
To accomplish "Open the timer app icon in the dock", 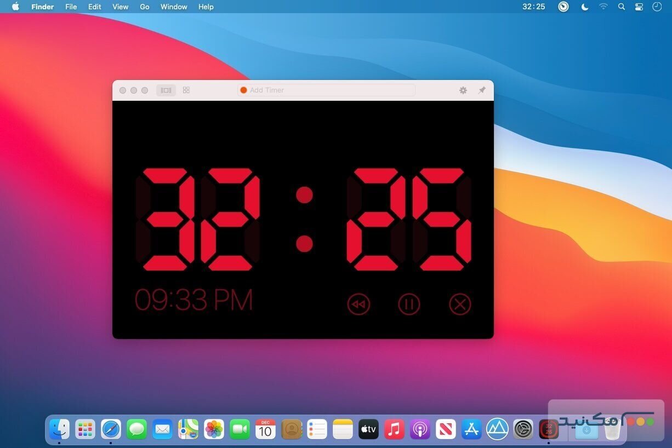I will point(548,429).
